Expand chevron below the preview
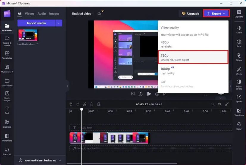Viewport: 246px width, 165px height. click(221, 98)
